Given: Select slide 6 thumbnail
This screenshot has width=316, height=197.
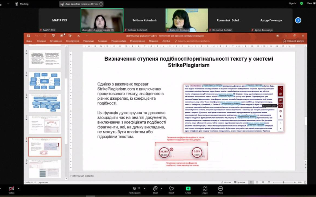Looking at the screenshot, I should click(x=45, y=103).
